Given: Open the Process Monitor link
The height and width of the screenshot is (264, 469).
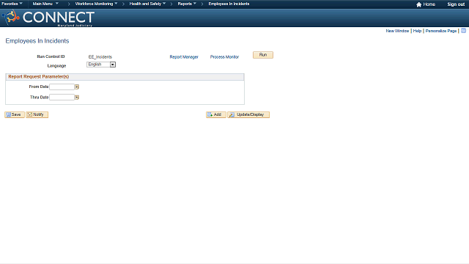Looking at the screenshot, I should tap(224, 57).
